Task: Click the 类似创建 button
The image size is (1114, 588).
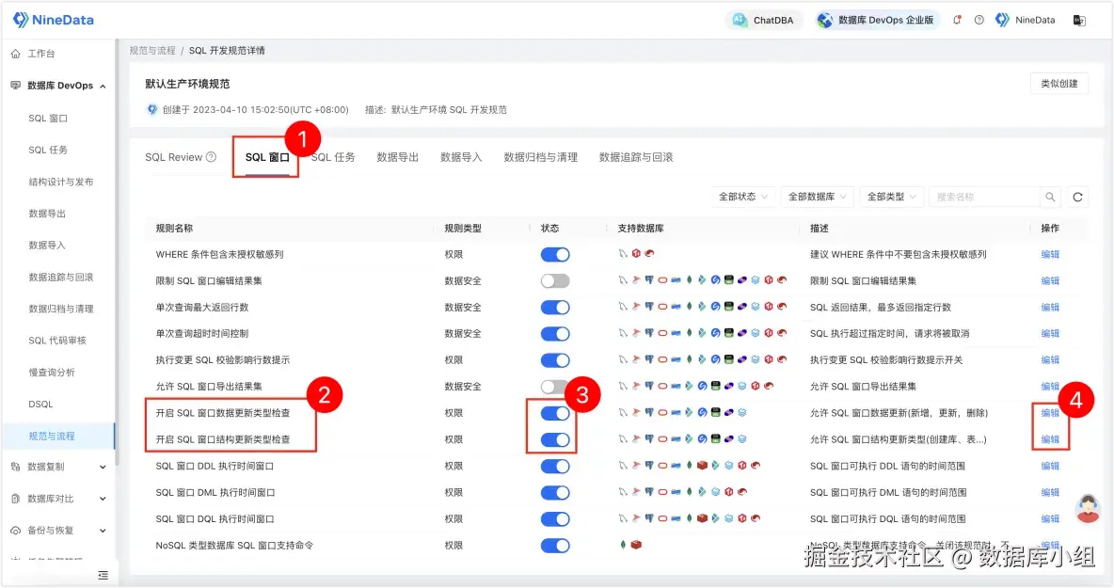Action: pos(1058,83)
